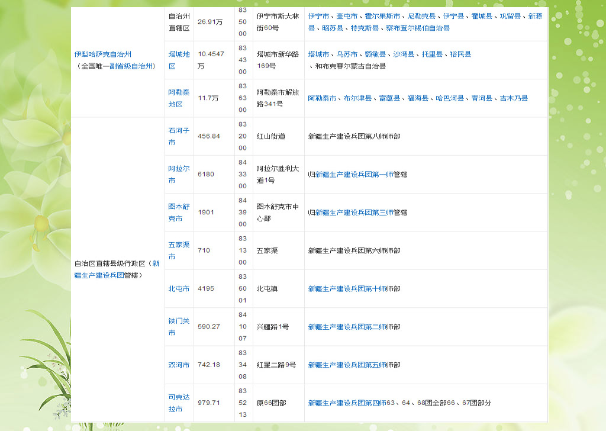Go to the 沙湾县 link
606x431 pixels.
404,54
